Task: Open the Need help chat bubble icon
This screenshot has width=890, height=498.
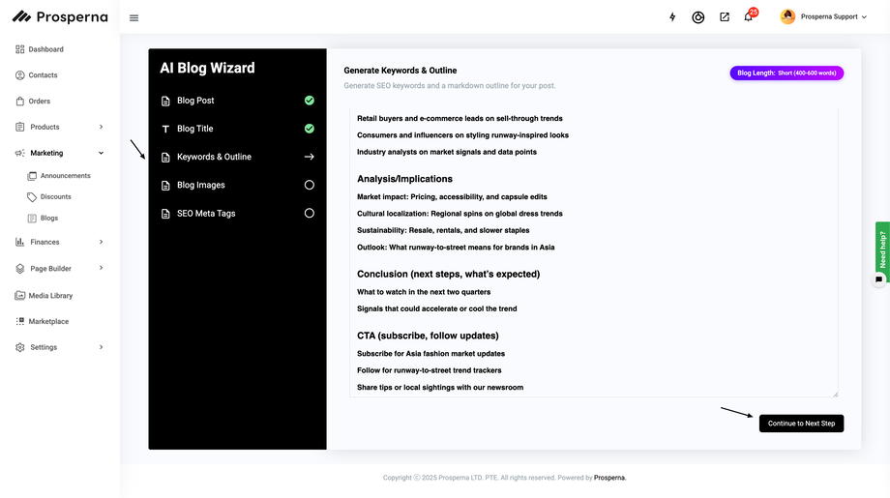Action: click(878, 279)
